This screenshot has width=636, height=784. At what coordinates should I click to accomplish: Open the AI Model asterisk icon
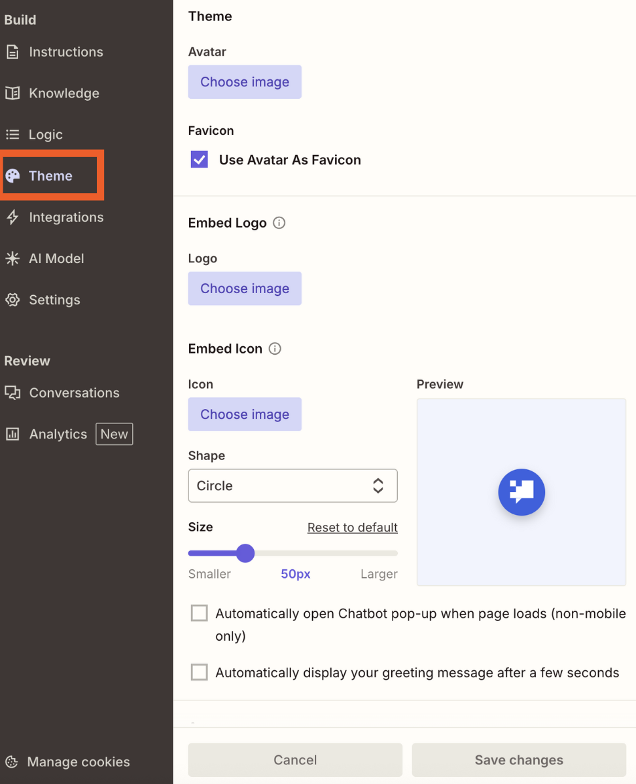(12, 258)
